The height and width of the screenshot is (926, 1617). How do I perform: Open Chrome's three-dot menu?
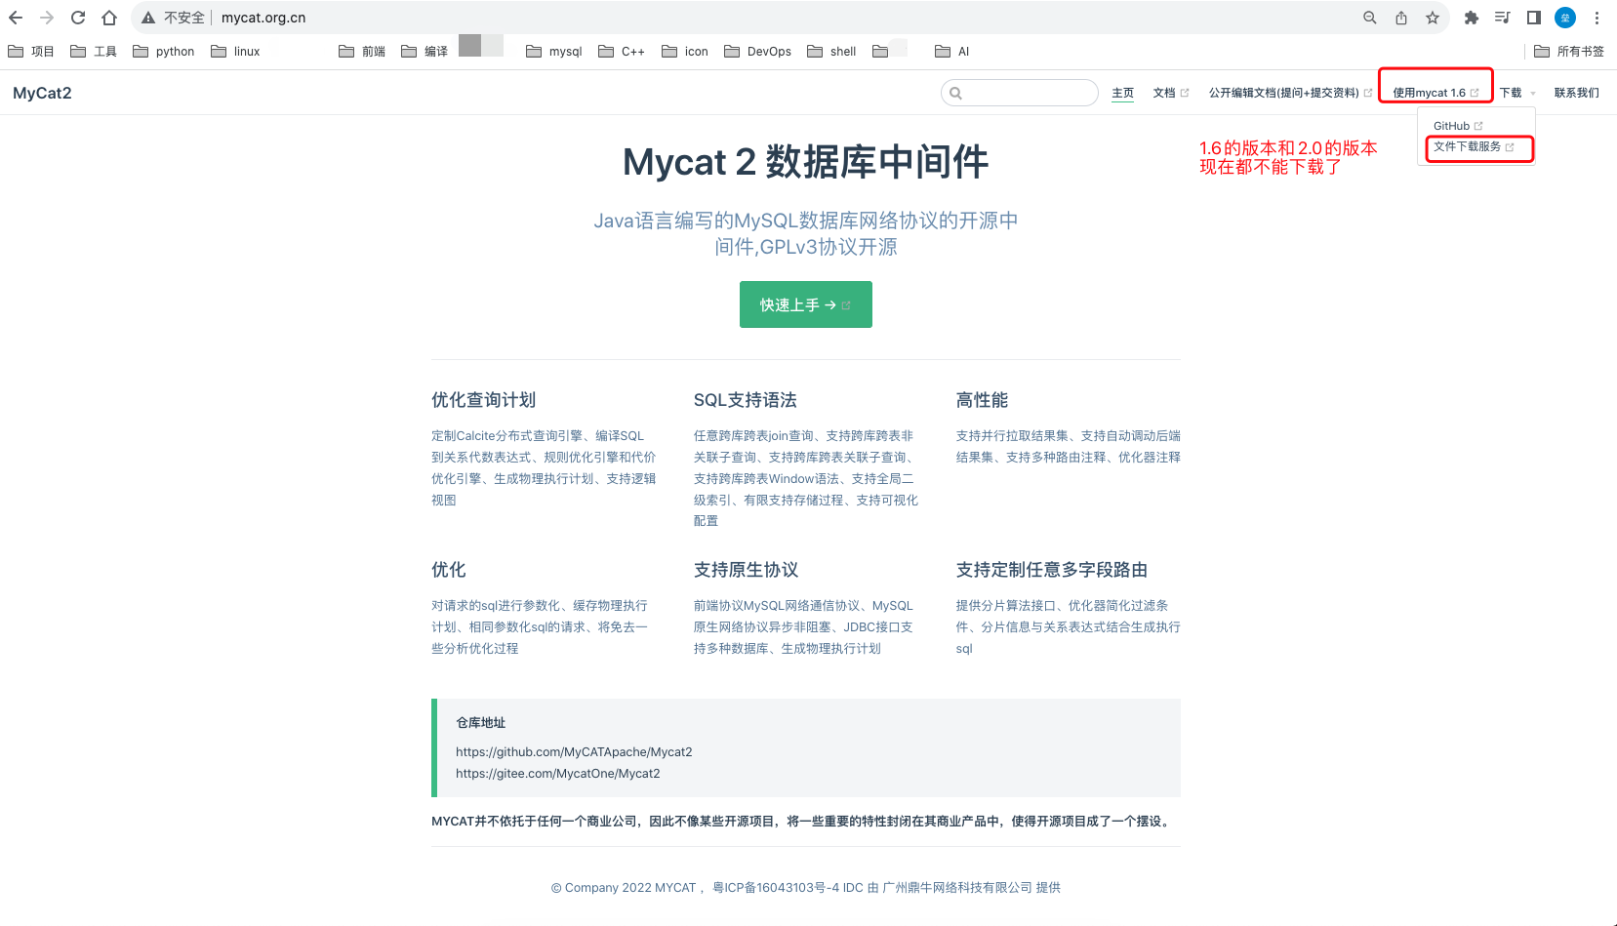1597,18
